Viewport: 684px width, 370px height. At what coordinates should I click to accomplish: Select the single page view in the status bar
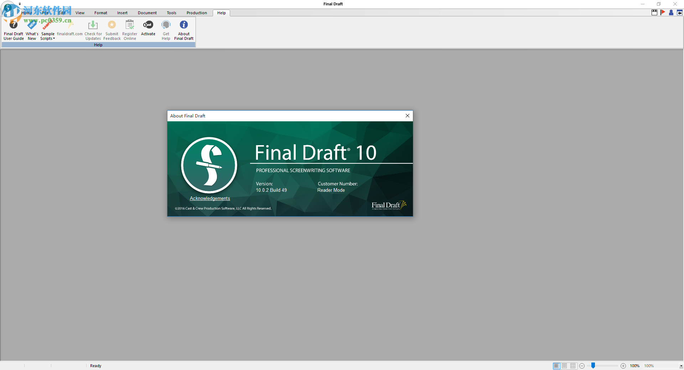coord(556,366)
